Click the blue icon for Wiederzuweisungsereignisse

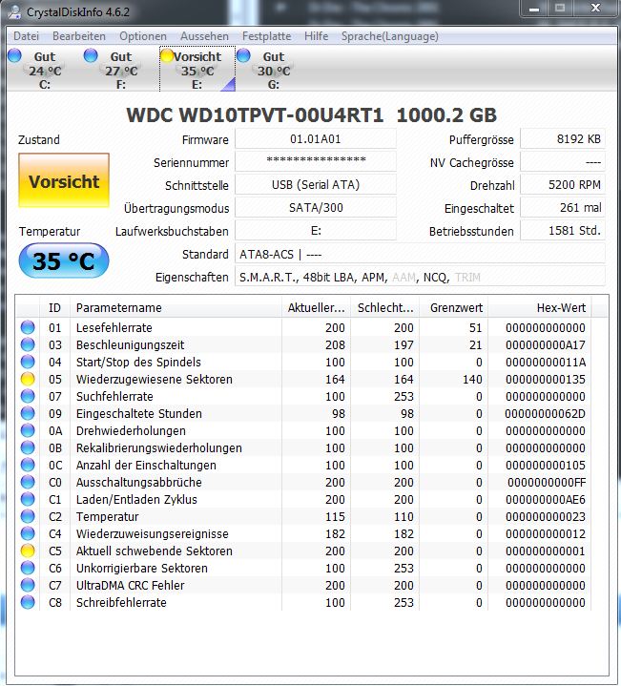tap(28, 533)
